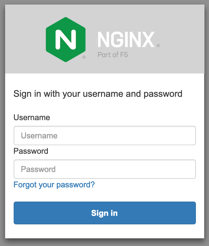209x246 pixels.
Task: Click the white NGINX wordmark
Action: pyautogui.click(x=126, y=40)
